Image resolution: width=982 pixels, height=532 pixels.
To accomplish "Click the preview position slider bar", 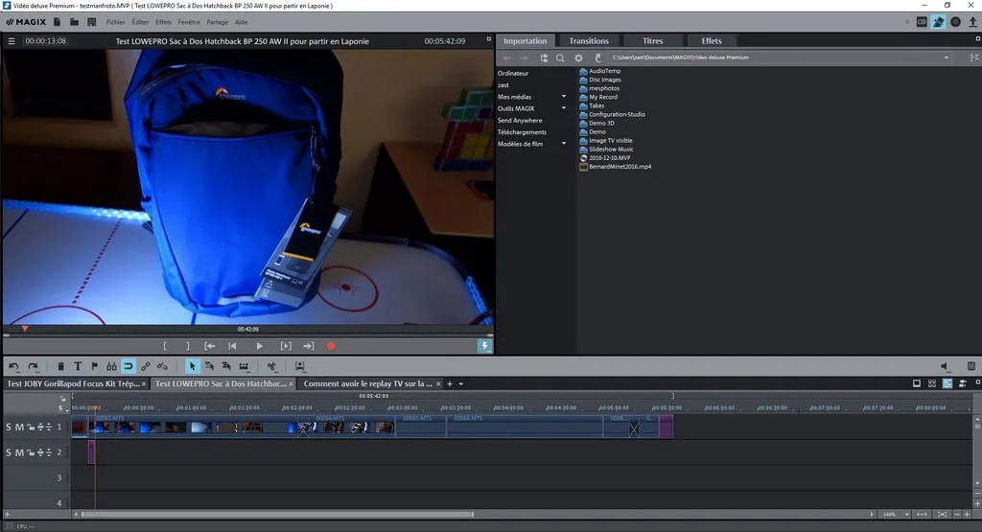I will 247,335.
